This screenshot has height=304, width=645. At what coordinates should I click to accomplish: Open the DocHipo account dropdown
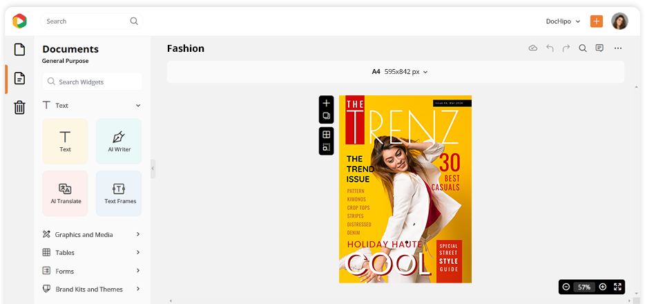point(563,21)
